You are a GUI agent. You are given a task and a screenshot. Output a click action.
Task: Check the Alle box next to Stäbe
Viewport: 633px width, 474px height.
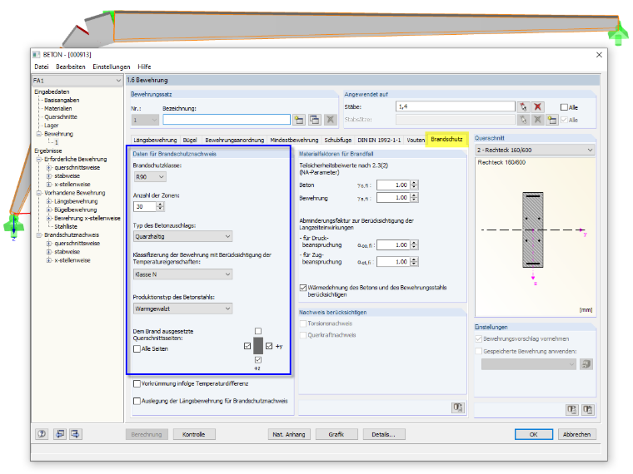564,107
